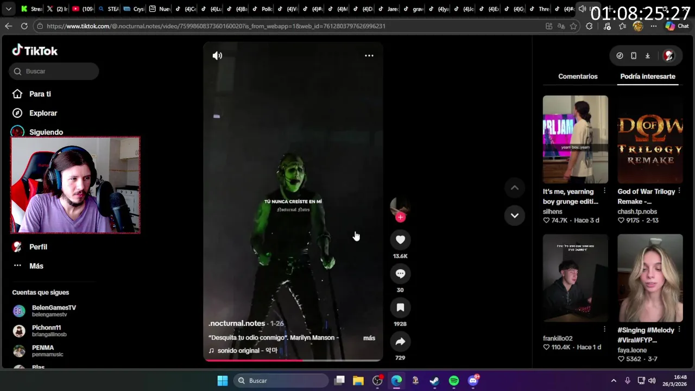Switch to the STEAM search browser tab
Screen dimensions: 695x391
[108, 9]
